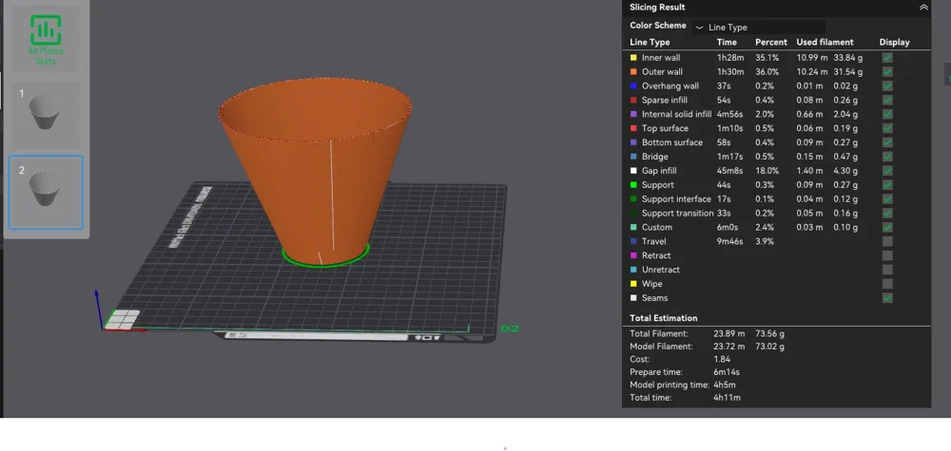The image size is (951, 451).
Task: Toggle Seams display checkbox
Action: [x=887, y=298]
